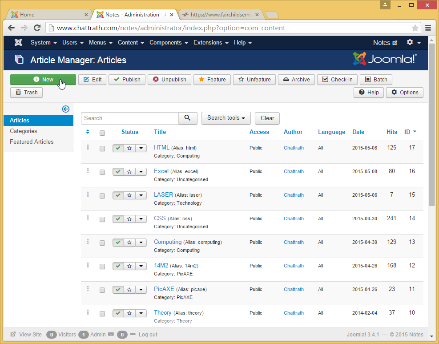This screenshot has width=439, height=344.
Task: Click the browser reload icon
Action: click(37, 28)
